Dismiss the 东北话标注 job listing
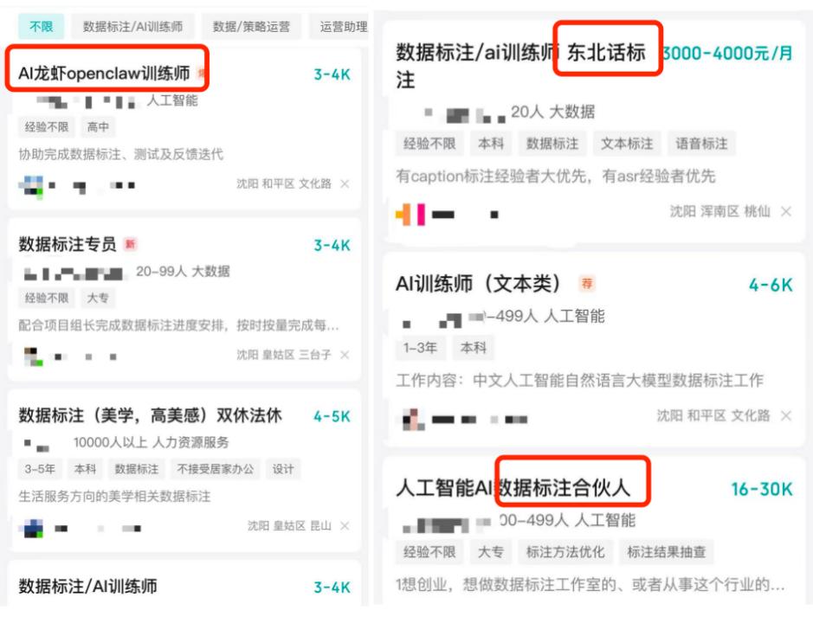 click(x=786, y=211)
